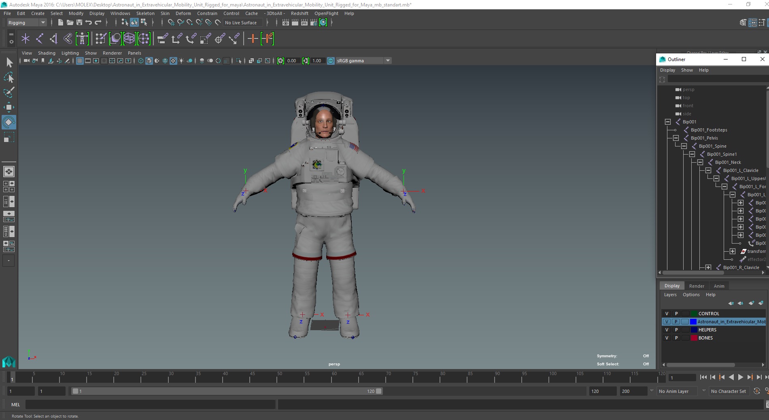Viewport: 769px width, 420px height.
Task: Toggle BONES layer playback P box
Action: pos(676,338)
